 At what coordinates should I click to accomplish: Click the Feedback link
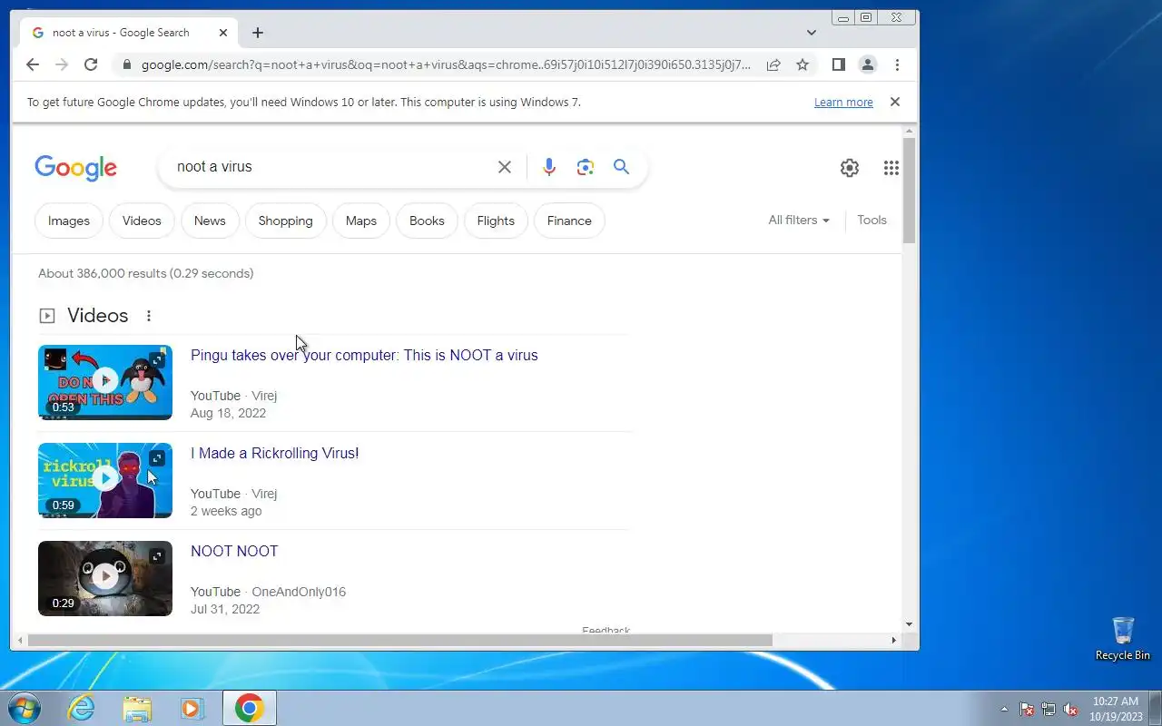(x=606, y=630)
